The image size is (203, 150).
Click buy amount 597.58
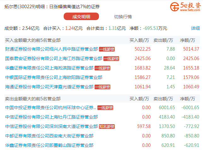pos(144,126)
